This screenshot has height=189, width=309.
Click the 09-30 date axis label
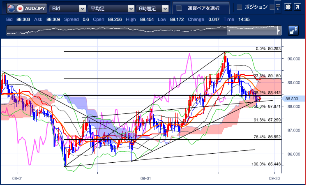[x=274, y=178]
